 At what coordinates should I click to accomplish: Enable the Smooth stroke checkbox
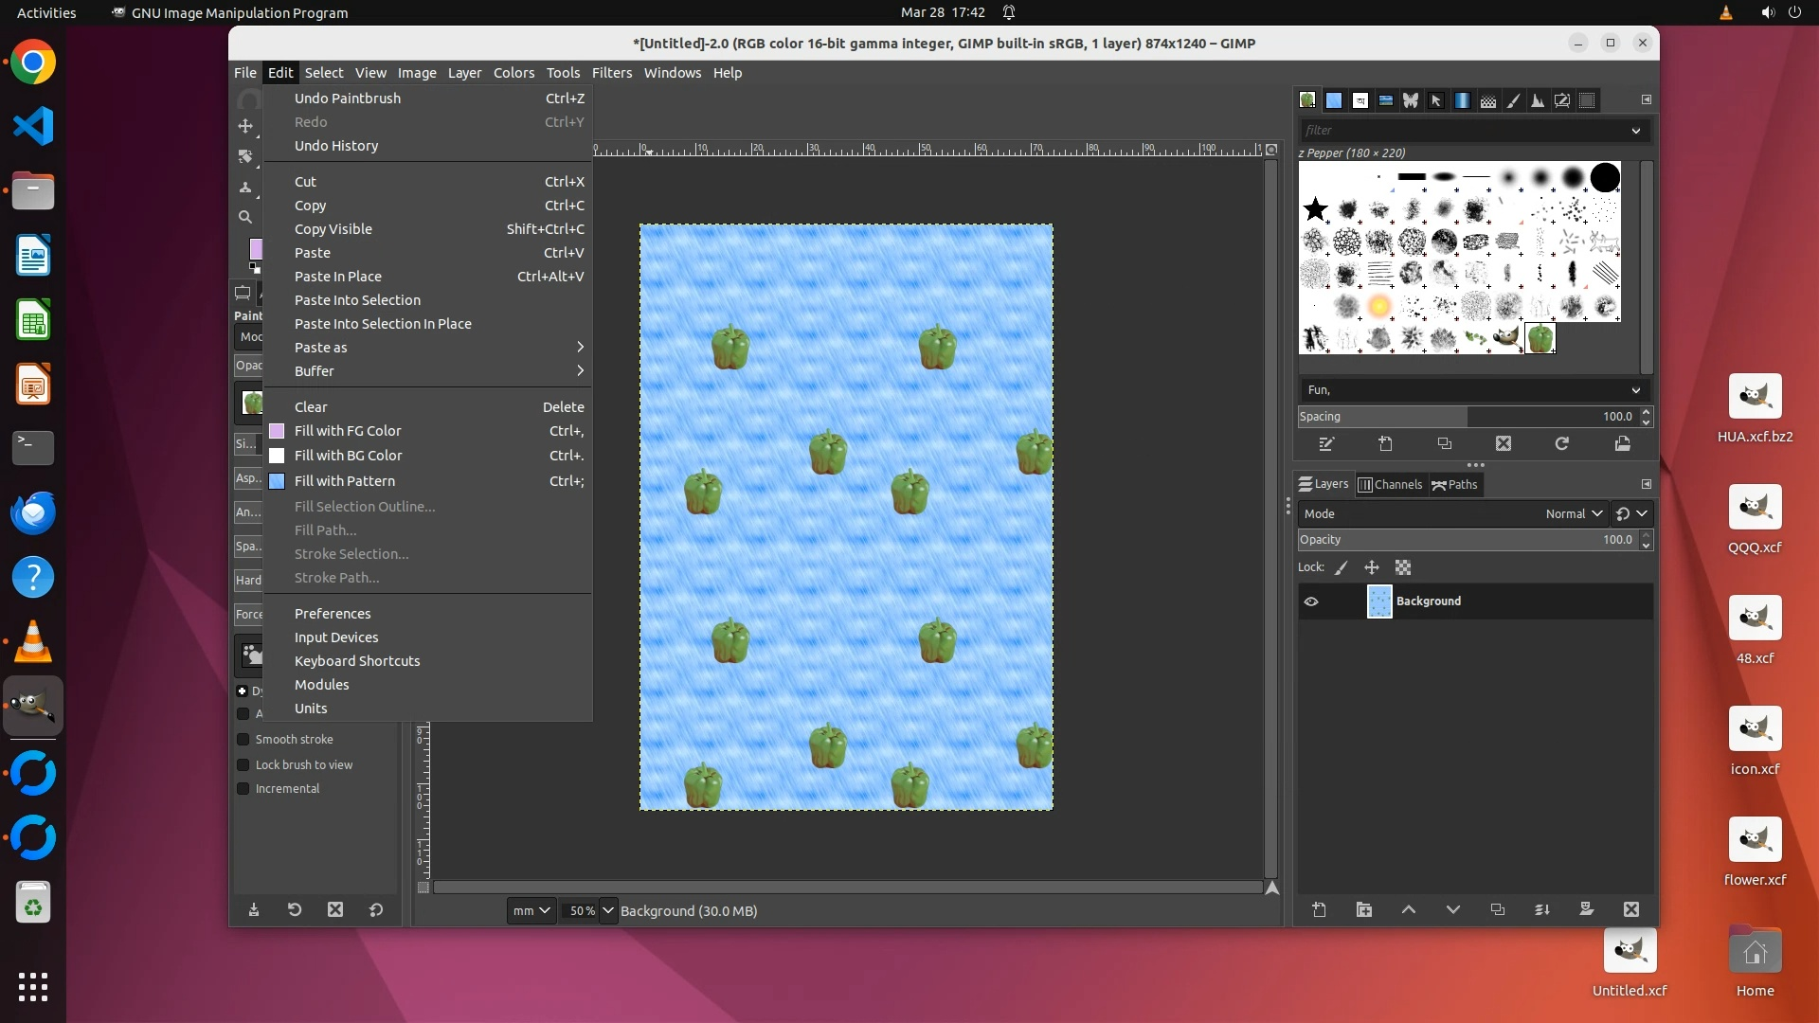(243, 739)
